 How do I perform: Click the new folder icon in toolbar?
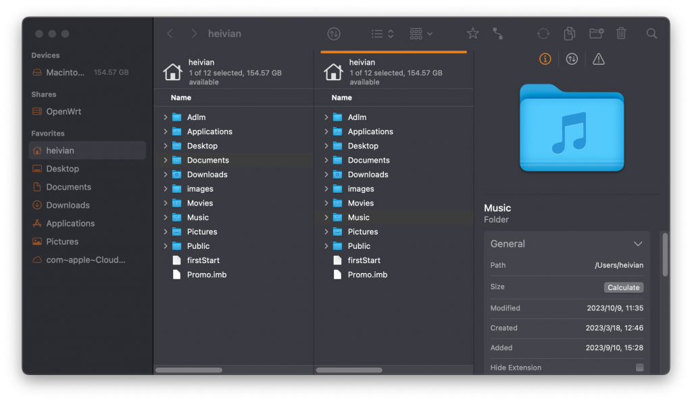point(596,34)
